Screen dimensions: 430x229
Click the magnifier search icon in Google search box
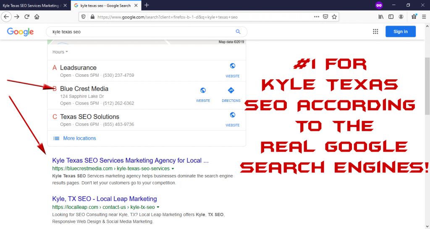point(238,31)
